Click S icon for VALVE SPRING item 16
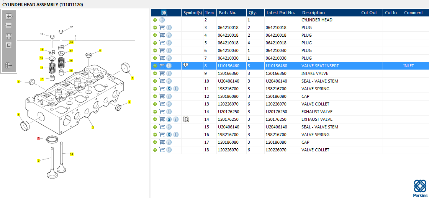Image resolution: width=429 pixels, height=198 pixels. point(169,135)
